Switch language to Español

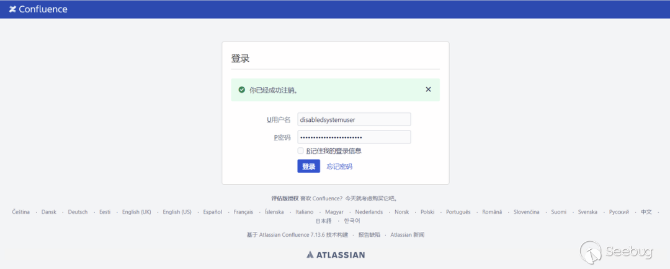coord(212,212)
